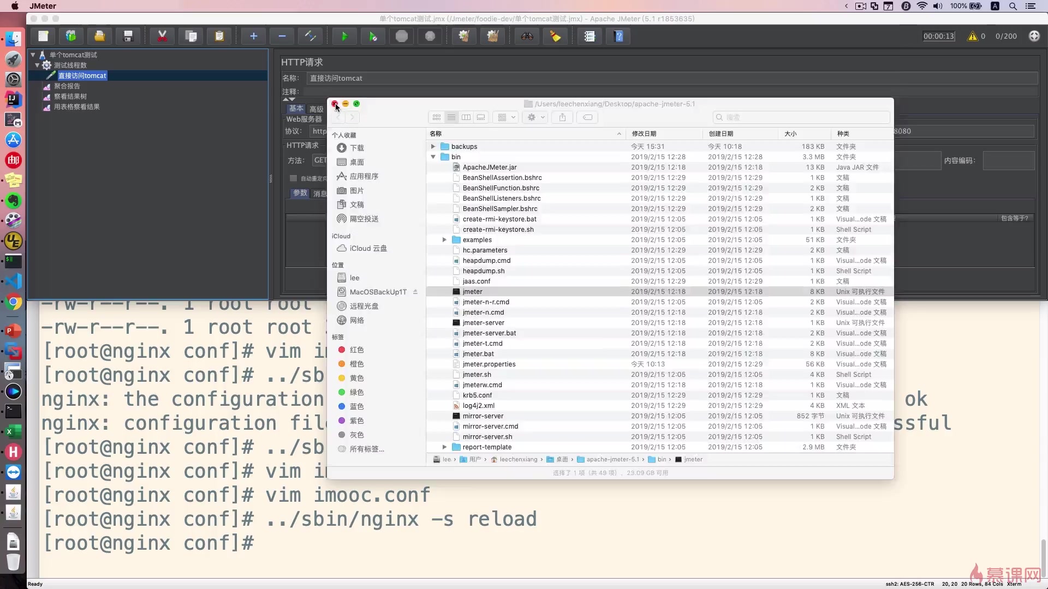
Task: Switch to the 高级 tab in HTTP request
Action: (317, 109)
